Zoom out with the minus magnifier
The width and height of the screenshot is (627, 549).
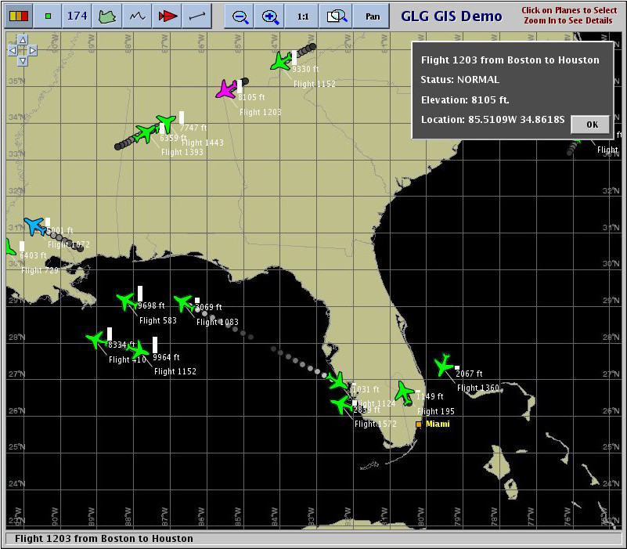click(240, 16)
